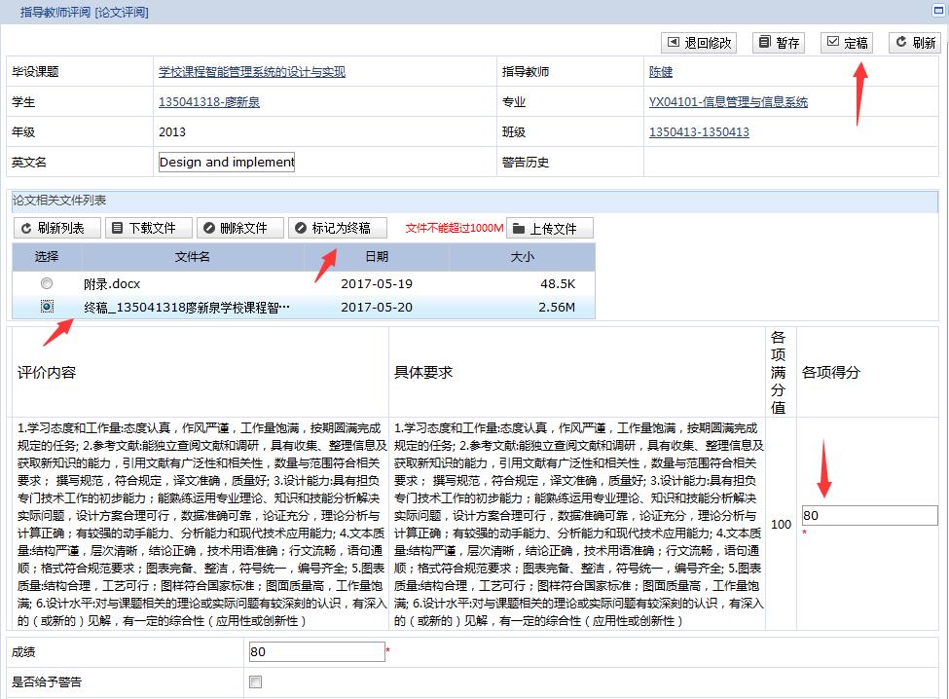Maximize panel via top-right window icon
This screenshot has width=949, height=699.
pyautogui.click(x=938, y=11)
